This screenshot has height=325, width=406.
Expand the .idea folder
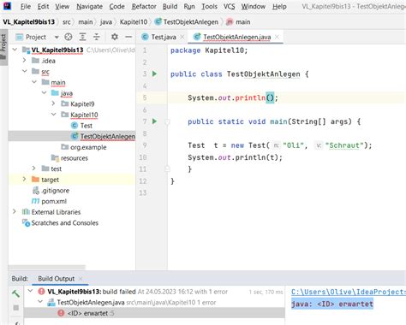pos(24,61)
